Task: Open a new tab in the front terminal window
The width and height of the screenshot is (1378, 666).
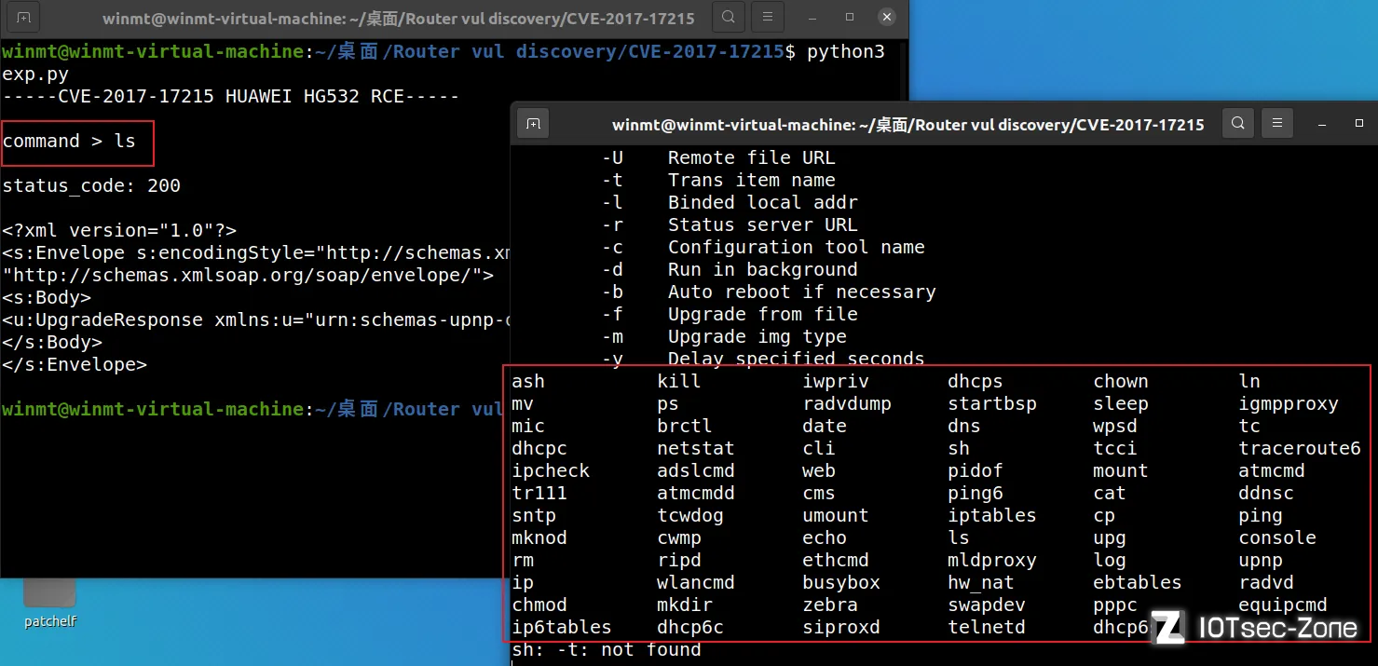Action: tap(534, 123)
